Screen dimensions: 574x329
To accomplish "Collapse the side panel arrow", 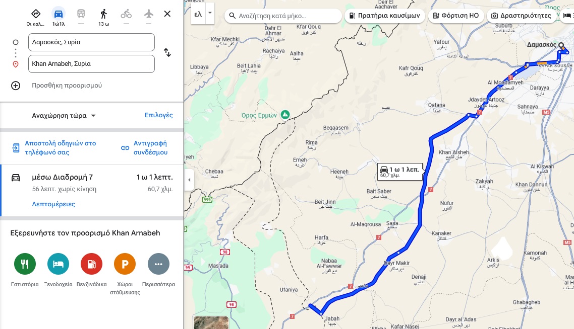I will coord(189,180).
